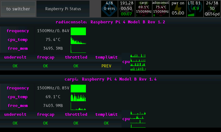Viewport: 221px width, 132px height.
Task: Click carpi cpu label
Action: pyautogui.click(x=126, y=119)
